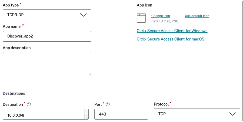Open the App type dropdown showing TCP/UDP

[47, 15]
